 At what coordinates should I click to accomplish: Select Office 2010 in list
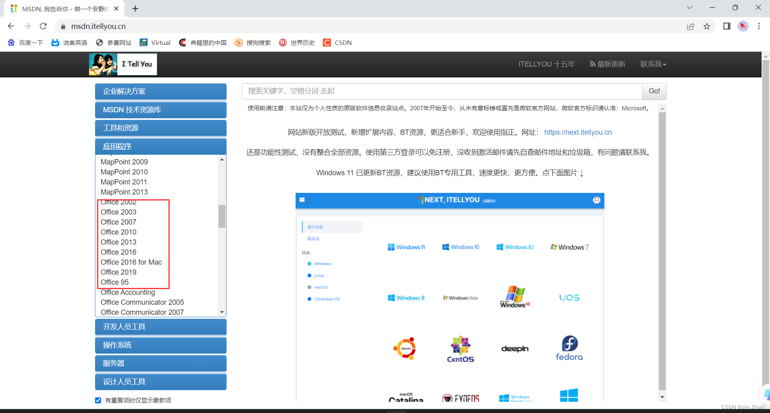click(118, 232)
